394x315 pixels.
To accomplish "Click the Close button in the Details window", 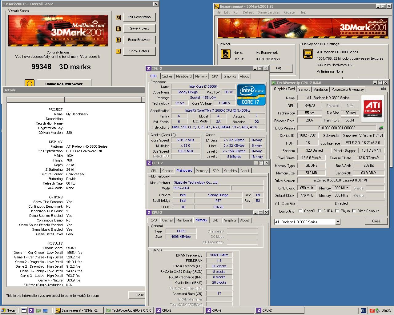I will (x=137, y=295).
